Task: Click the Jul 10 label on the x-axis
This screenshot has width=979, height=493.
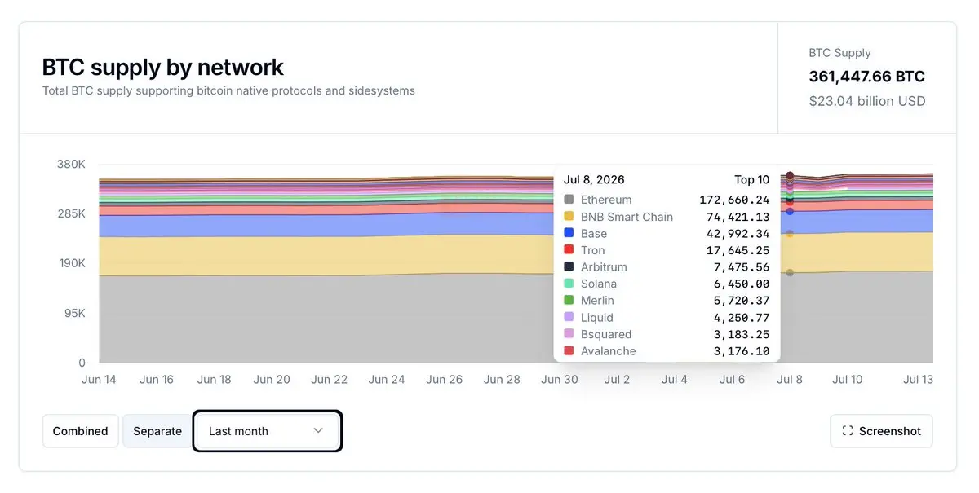Action: [847, 380]
